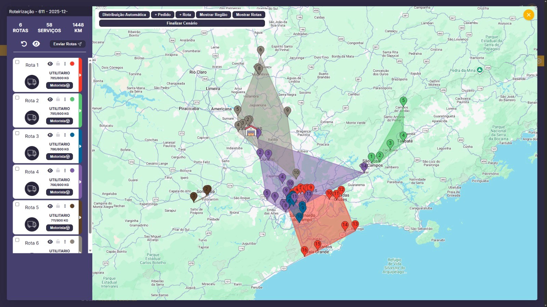The height and width of the screenshot is (307, 547).
Task: Click Distribuição Automática in the map toolbar
Action: point(124,15)
